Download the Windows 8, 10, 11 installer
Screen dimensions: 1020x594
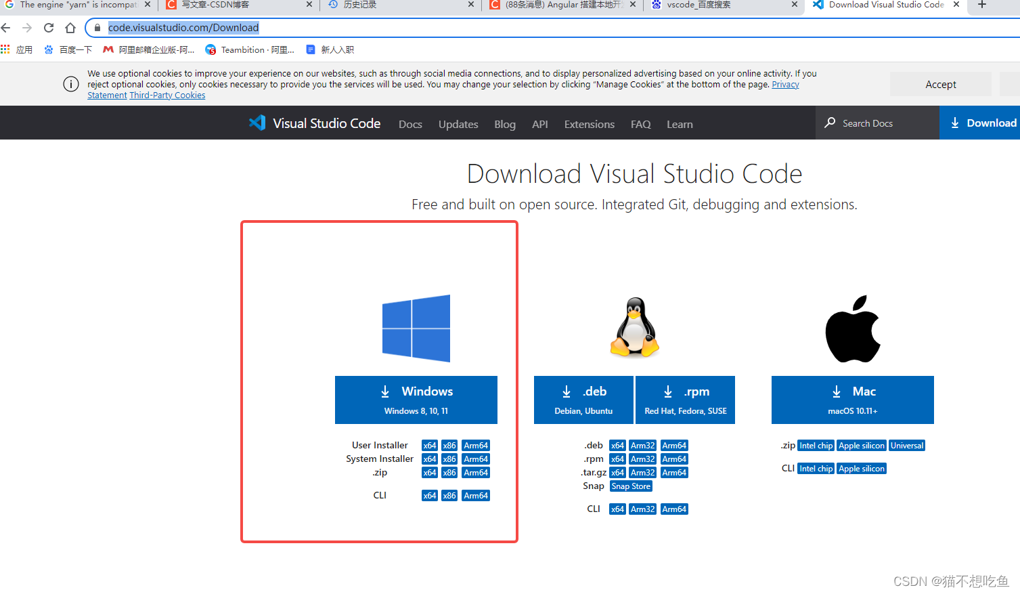click(x=416, y=400)
